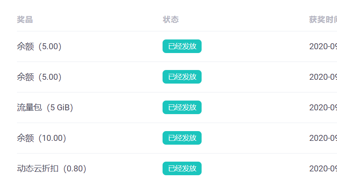Click 已经发放 badge in the 动态云折扣 row
Viewport: 337px width, 182px height.
point(182,168)
